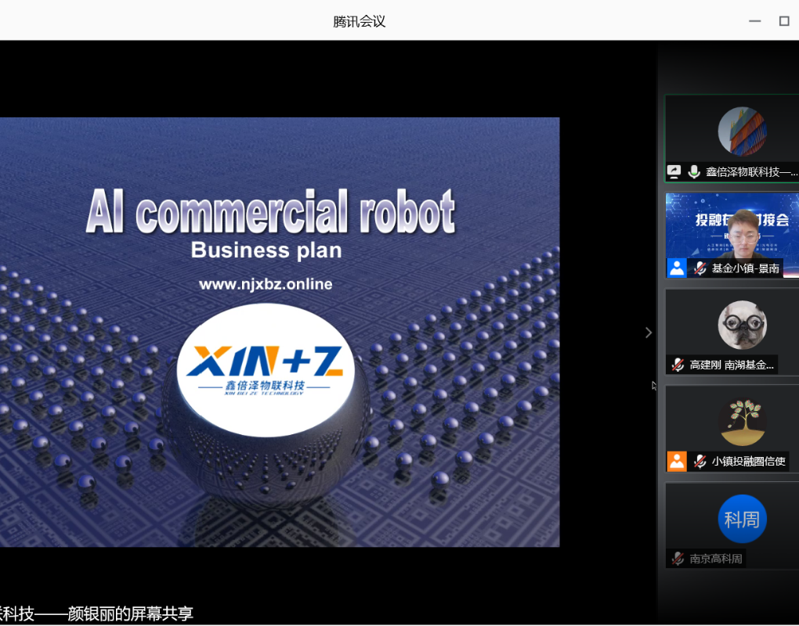Click the 腾讯会议 window title
Image resolution: width=799 pixels, height=626 pixels.
tap(360, 21)
